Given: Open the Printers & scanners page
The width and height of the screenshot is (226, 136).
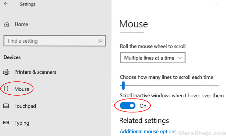Looking at the screenshot, I should [x=35, y=72].
